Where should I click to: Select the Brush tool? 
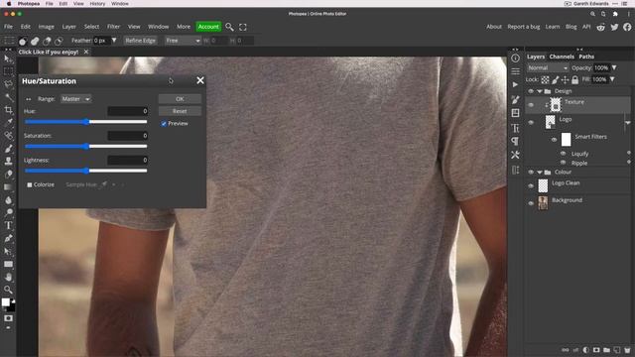(8, 148)
